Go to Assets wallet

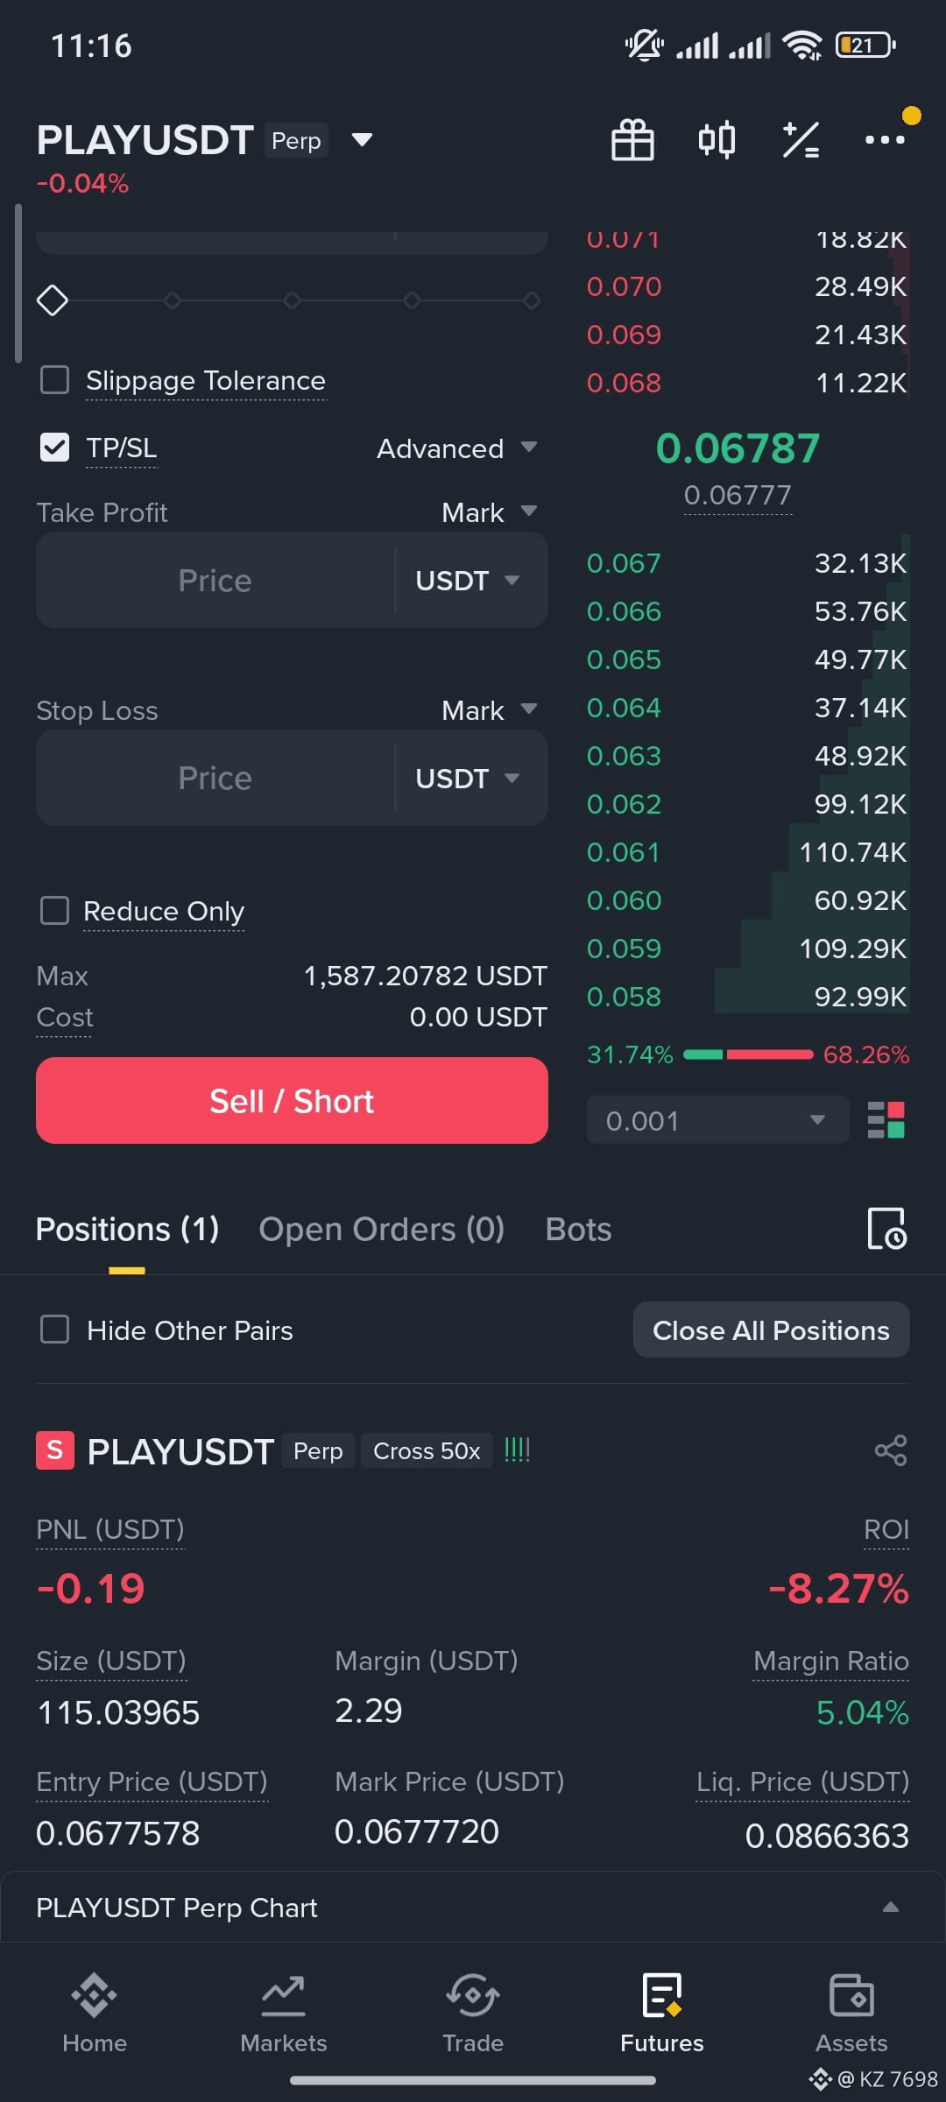[x=851, y=2013]
